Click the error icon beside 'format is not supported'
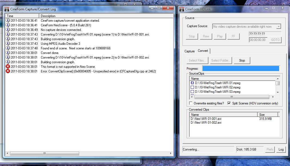This screenshot has width=290, height=166. click(x=8, y=67)
